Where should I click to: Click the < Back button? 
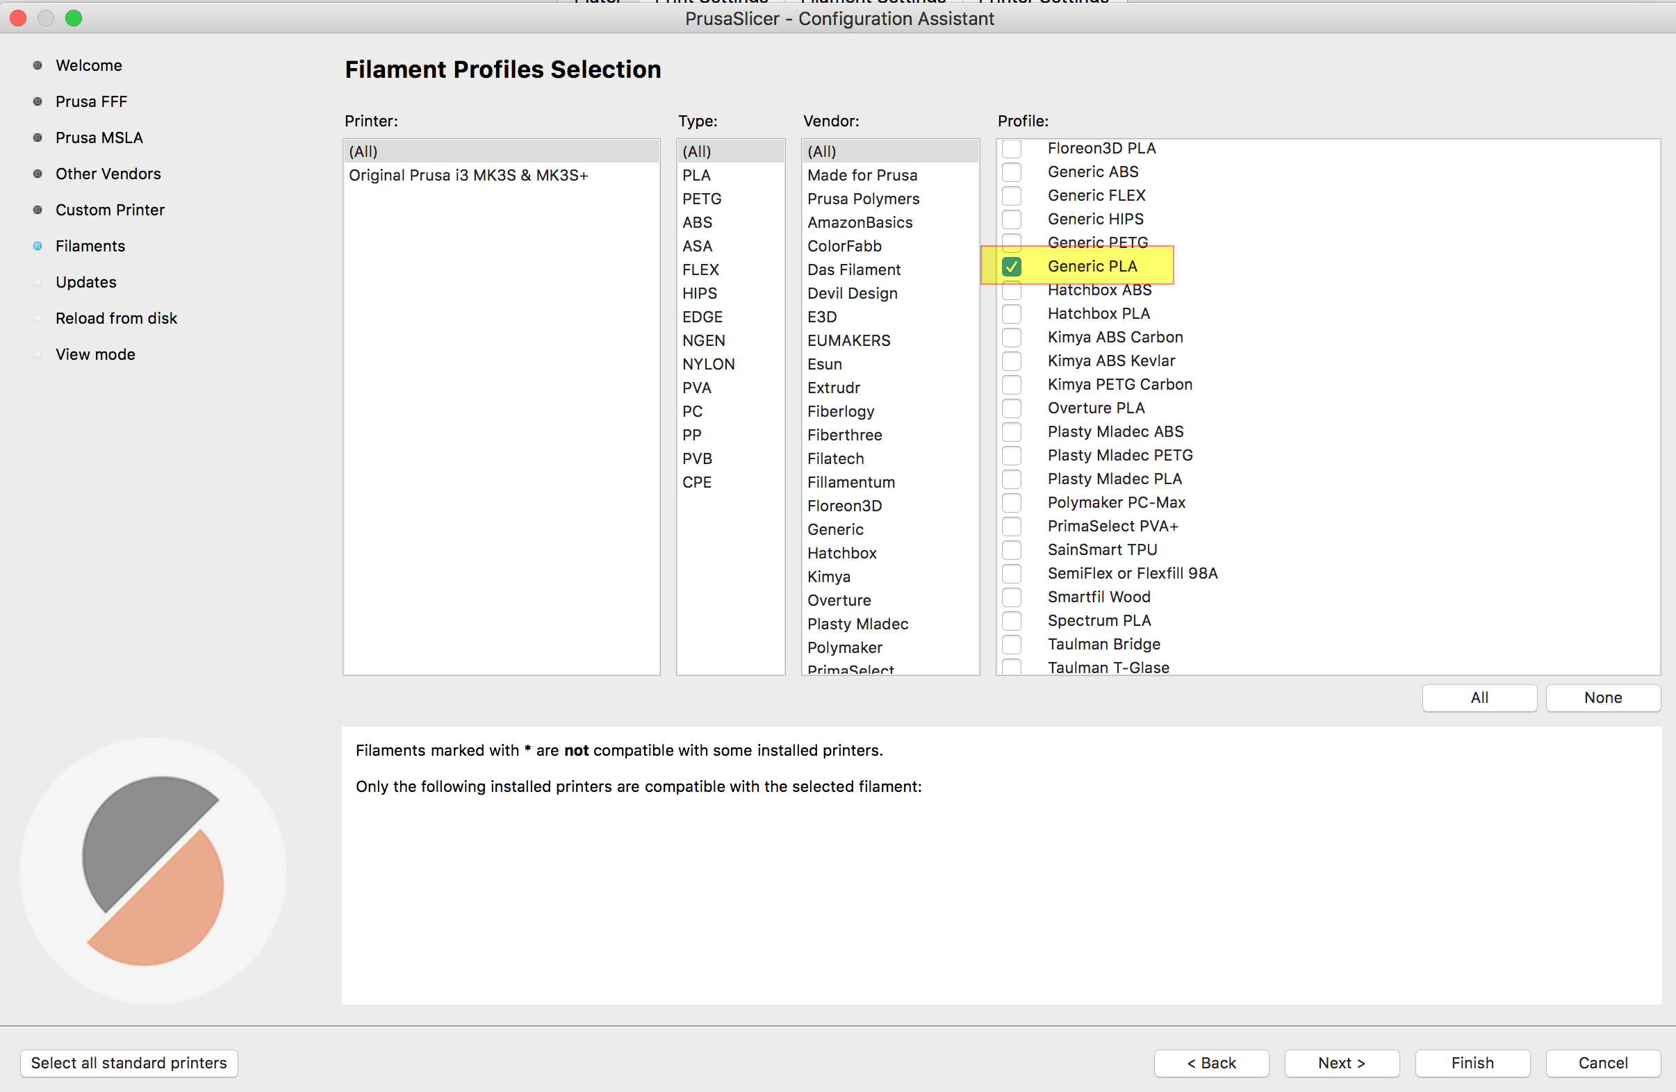pyautogui.click(x=1210, y=1062)
